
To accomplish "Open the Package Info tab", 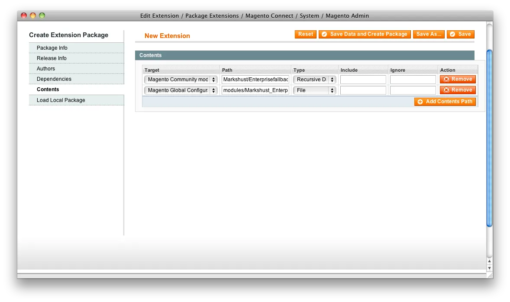I will point(52,48).
